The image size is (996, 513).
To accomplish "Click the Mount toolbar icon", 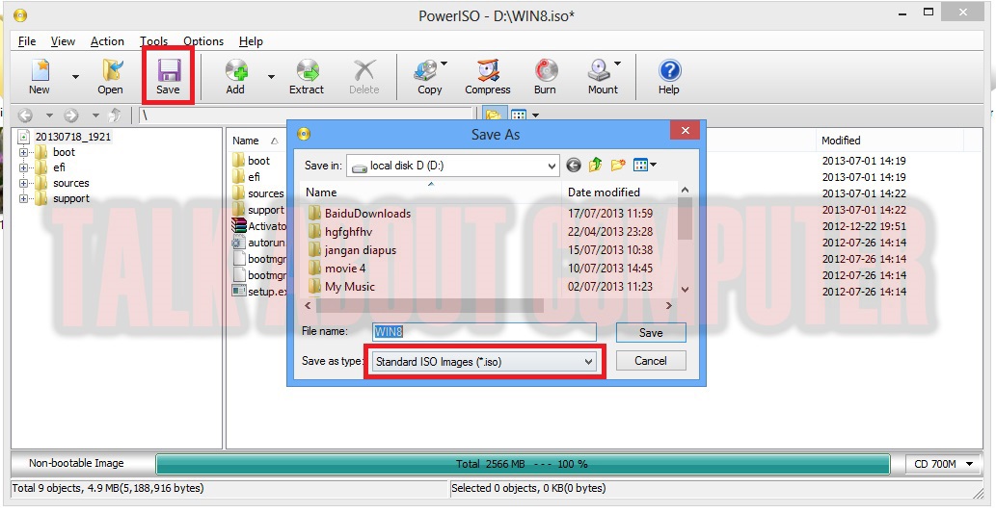I will coord(603,77).
